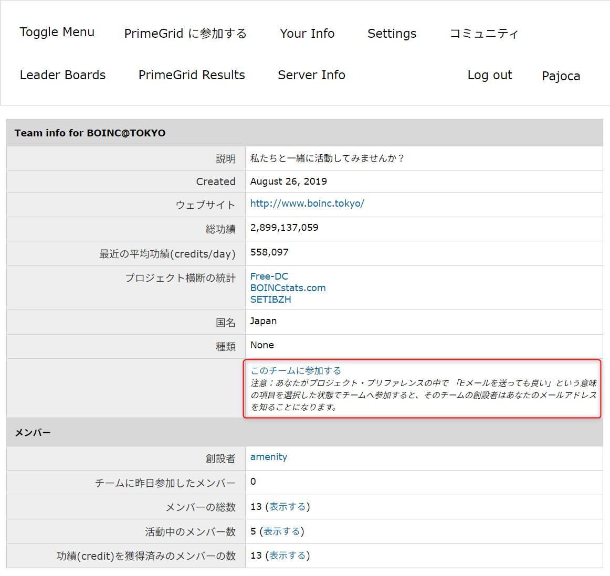Log out of the account
The height and width of the screenshot is (576, 610).
click(x=489, y=74)
